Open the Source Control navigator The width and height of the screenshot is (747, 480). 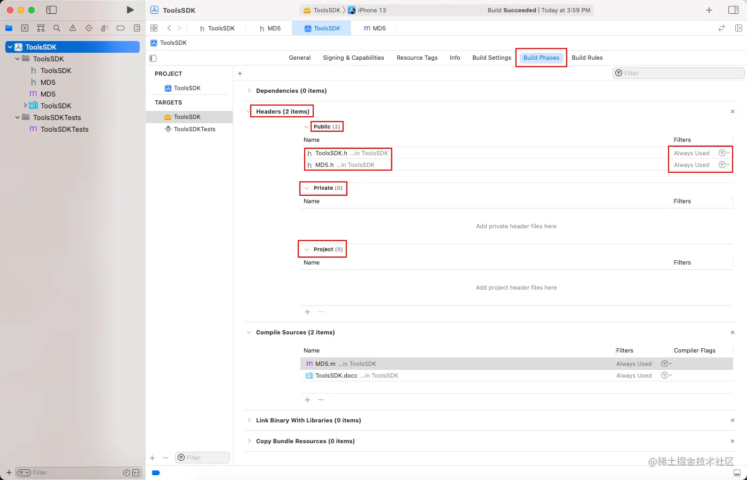coord(25,28)
